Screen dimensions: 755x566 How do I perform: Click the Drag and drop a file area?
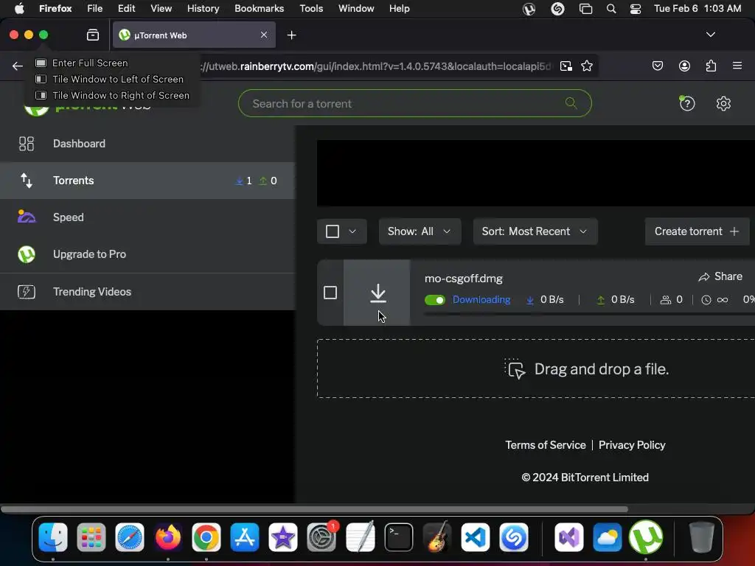pyautogui.click(x=536, y=368)
